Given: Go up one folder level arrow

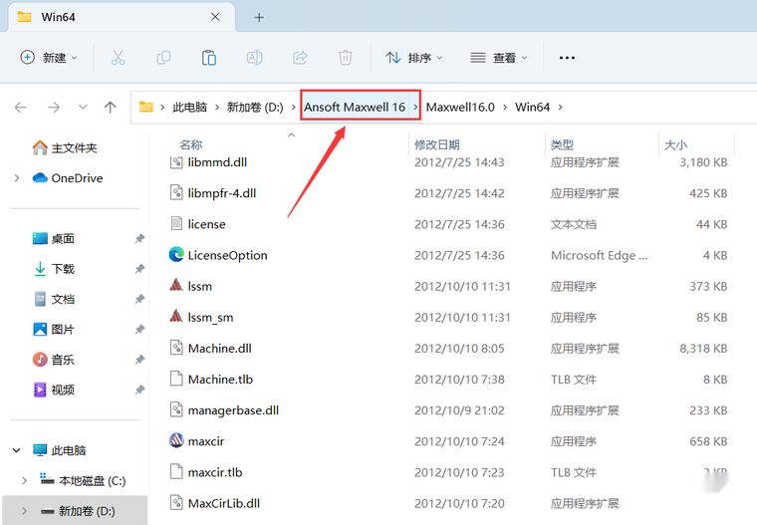Looking at the screenshot, I should (111, 108).
